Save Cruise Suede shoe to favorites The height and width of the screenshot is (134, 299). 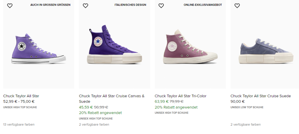point(237,6)
